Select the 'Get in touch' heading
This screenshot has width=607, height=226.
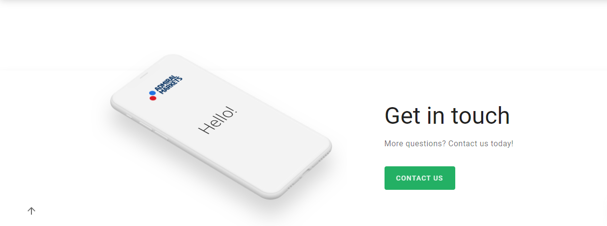[x=447, y=116]
